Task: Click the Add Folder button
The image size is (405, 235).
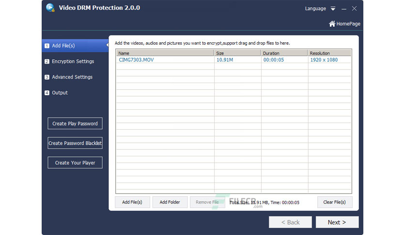Action: point(170,202)
